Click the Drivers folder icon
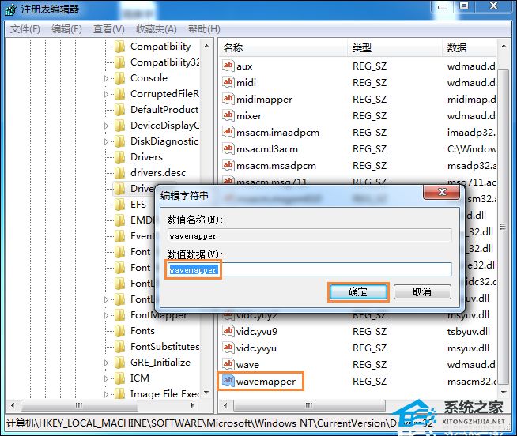The width and height of the screenshot is (517, 436). tap(119, 157)
